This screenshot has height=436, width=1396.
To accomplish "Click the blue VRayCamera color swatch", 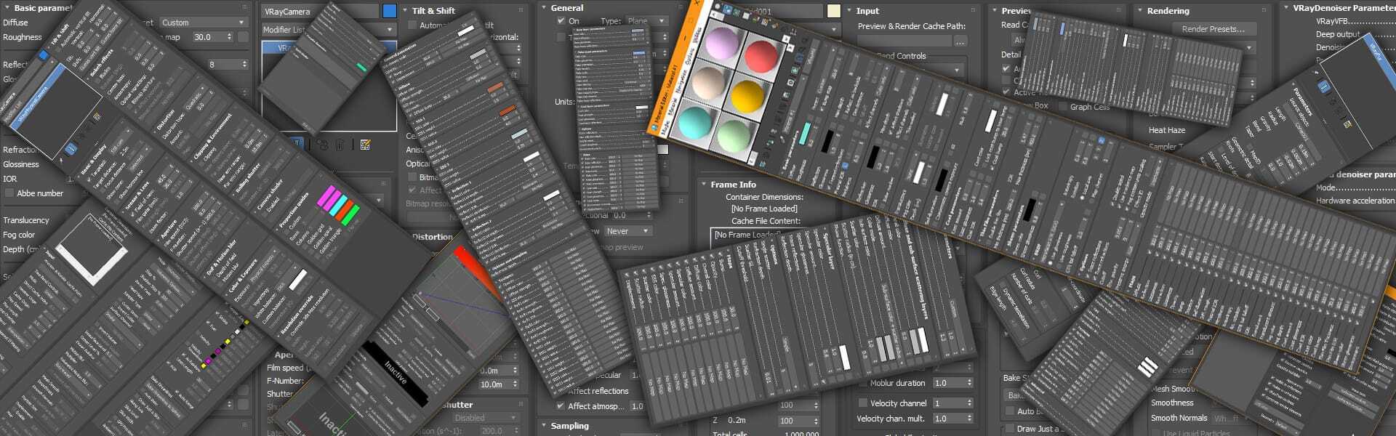I will pyautogui.click(x=390, y=11).
